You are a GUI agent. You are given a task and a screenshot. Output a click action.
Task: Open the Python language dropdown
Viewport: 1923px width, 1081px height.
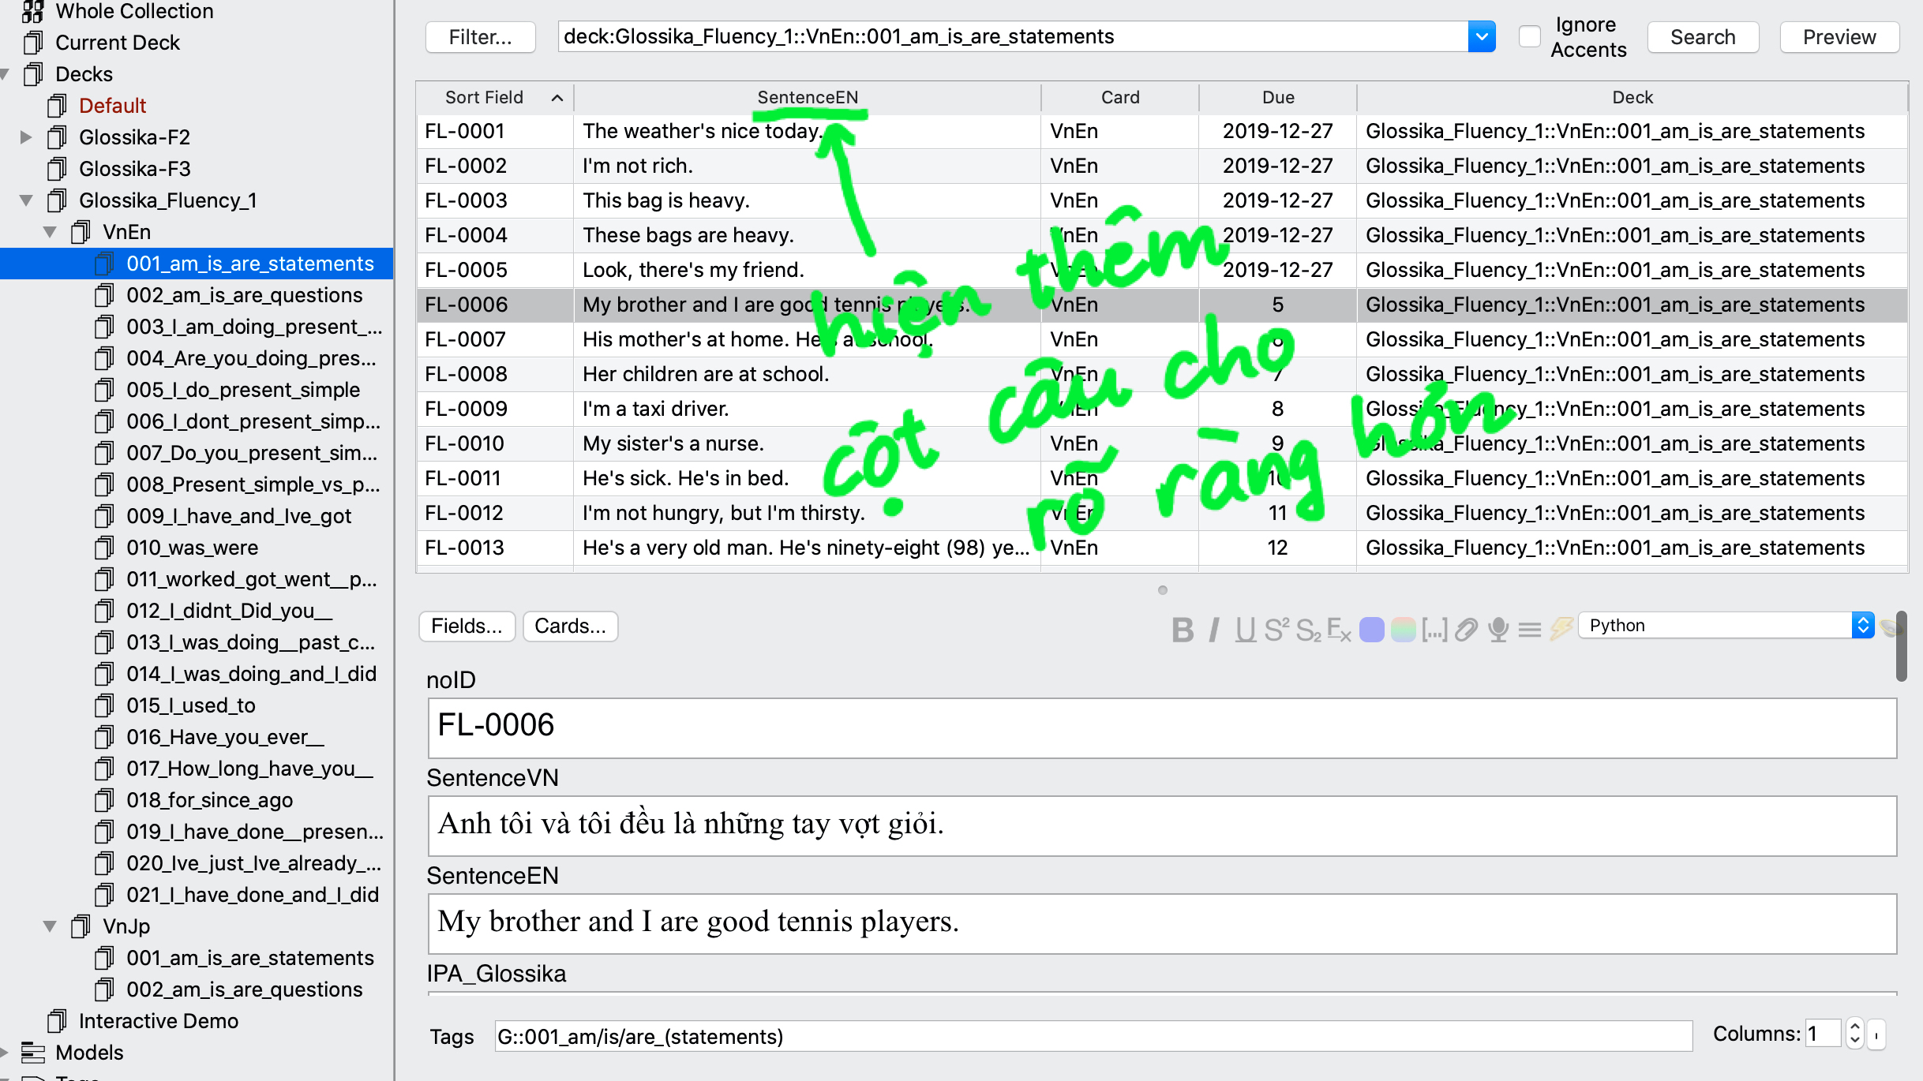click(x=1862, y=626)
